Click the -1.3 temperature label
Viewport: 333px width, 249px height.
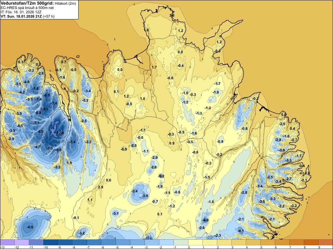click(199, 113)
